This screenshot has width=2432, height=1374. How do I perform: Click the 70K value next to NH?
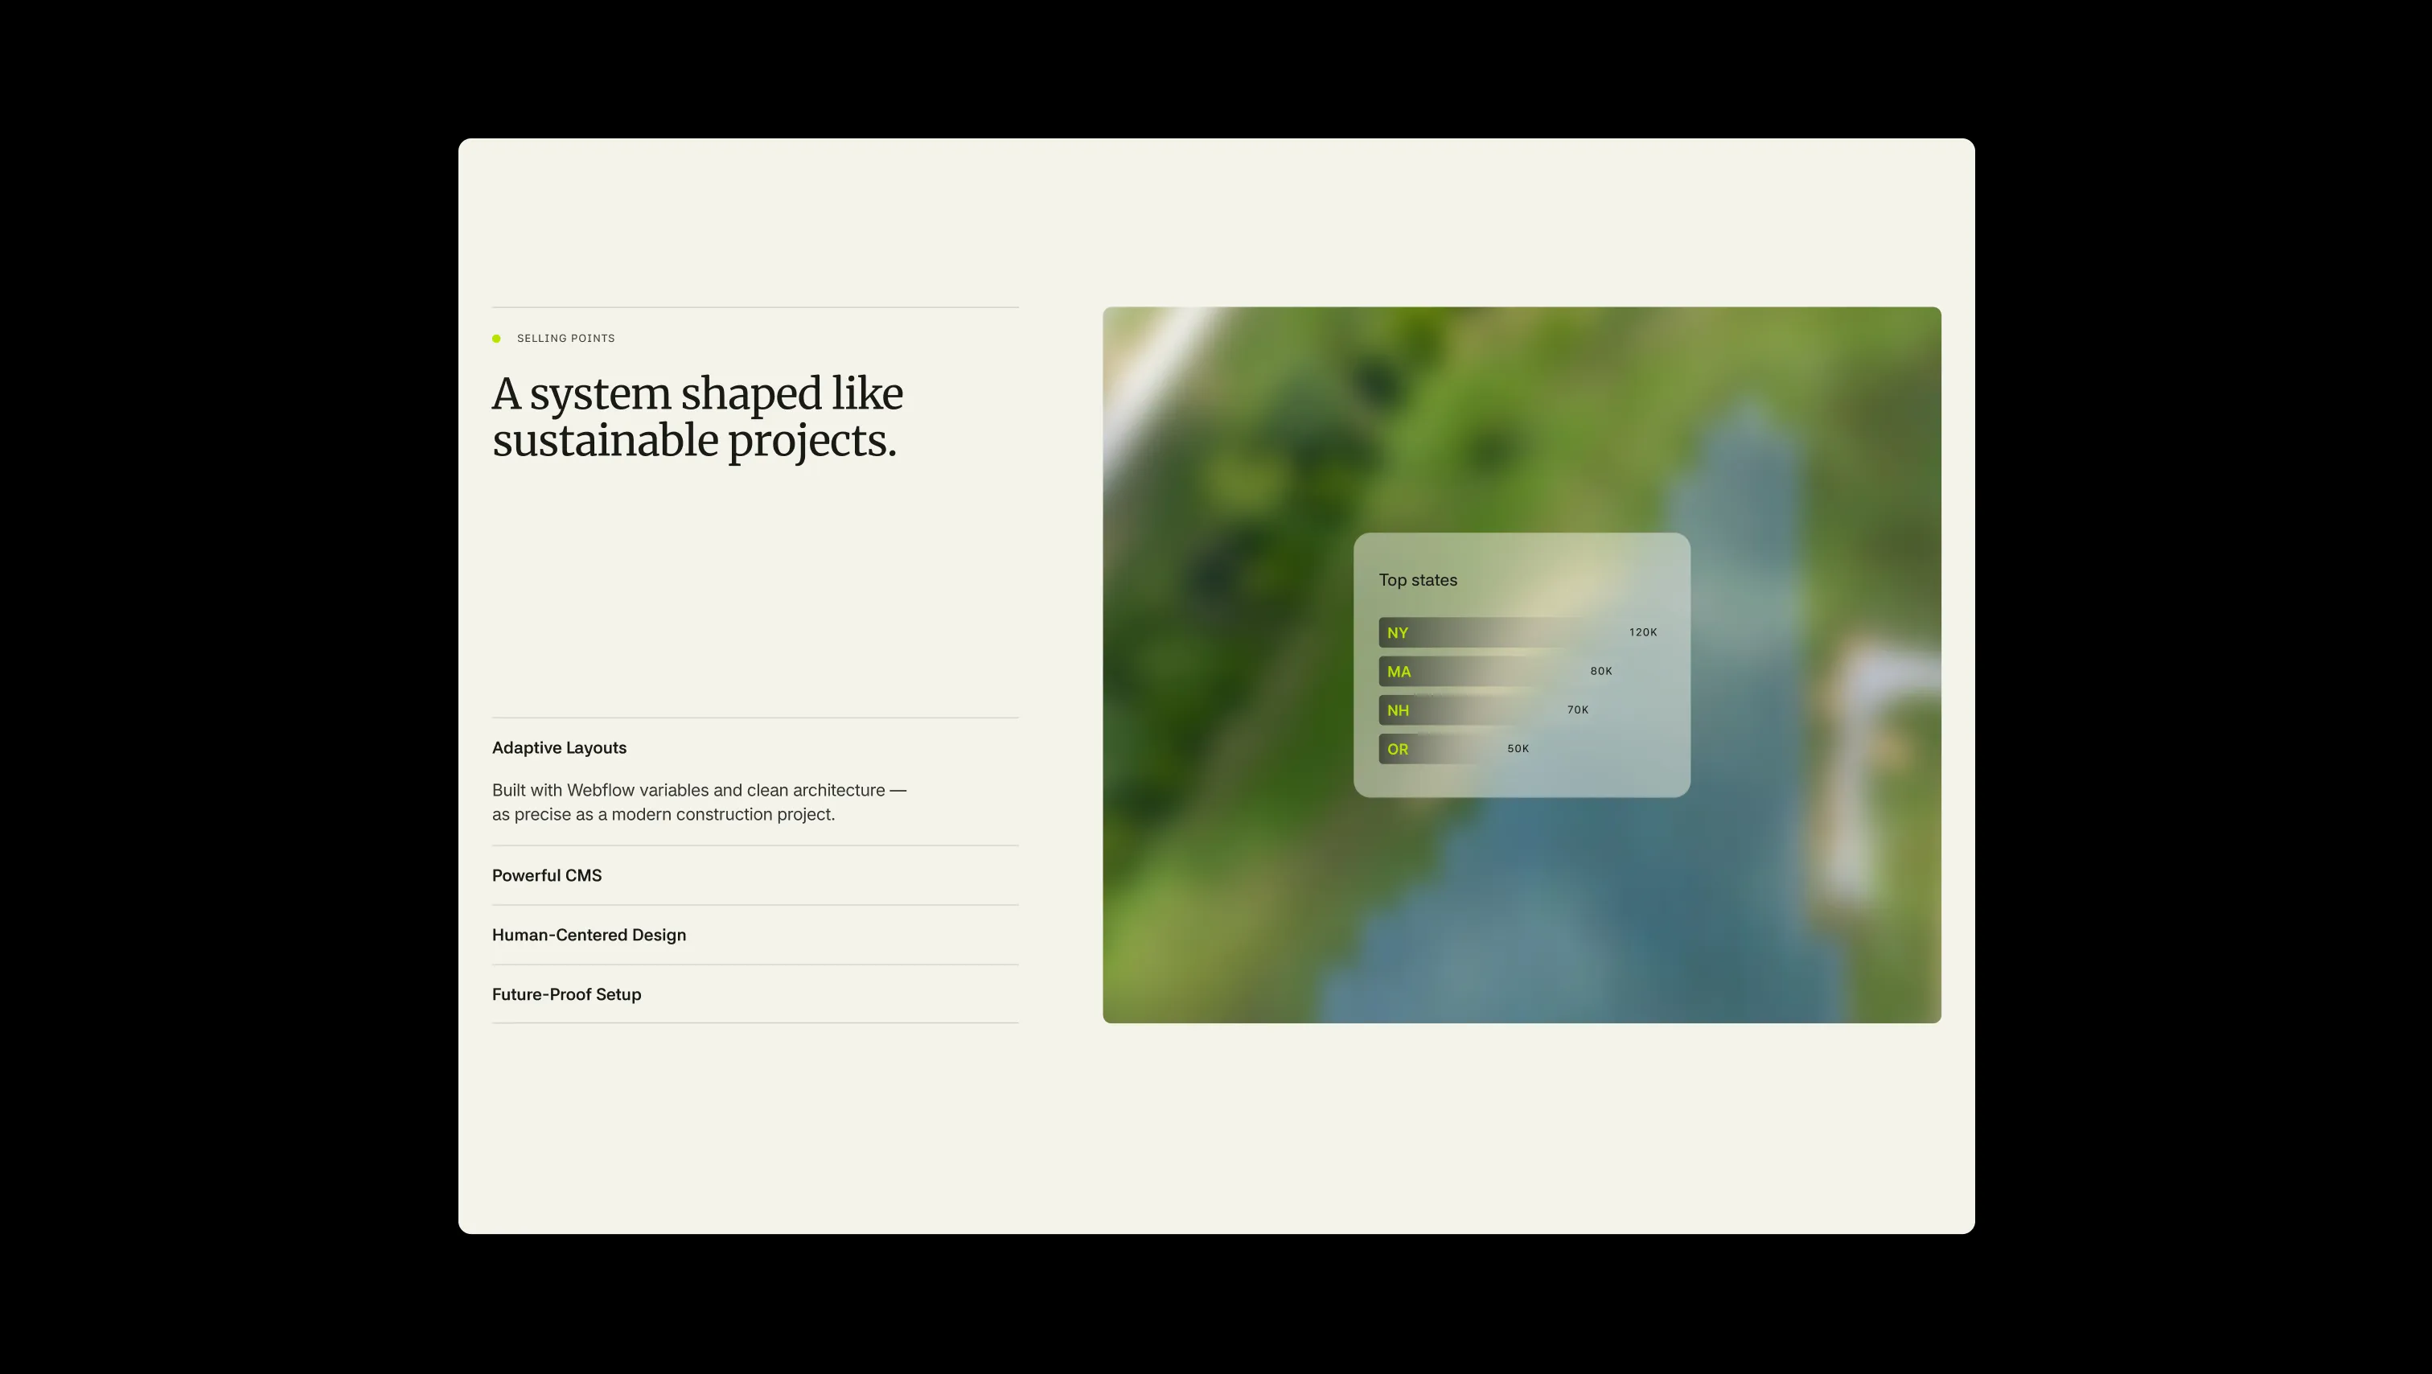[1578, 710]
